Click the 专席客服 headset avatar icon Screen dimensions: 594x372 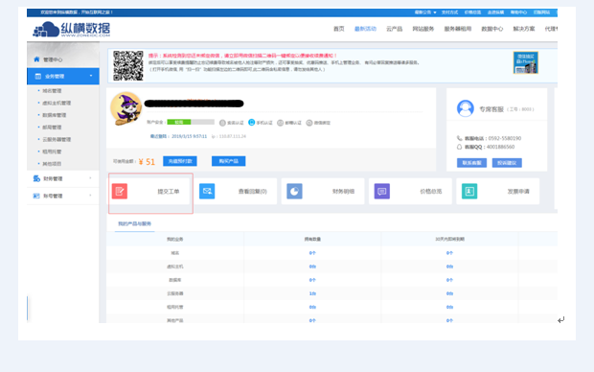[466, 108]
